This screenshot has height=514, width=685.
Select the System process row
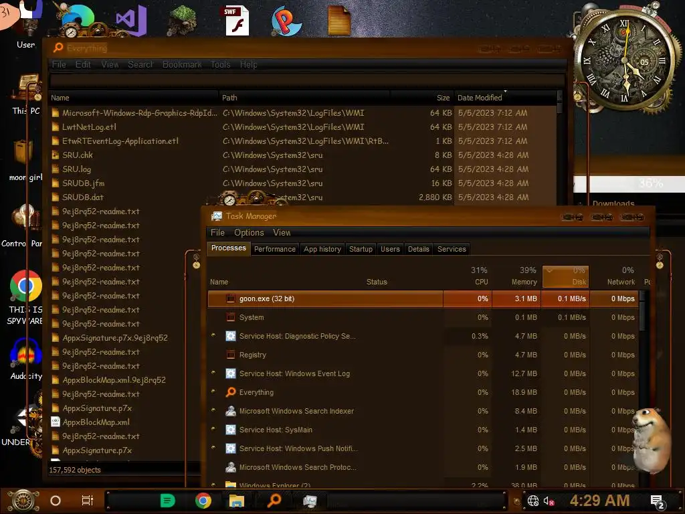pos(423,317)
